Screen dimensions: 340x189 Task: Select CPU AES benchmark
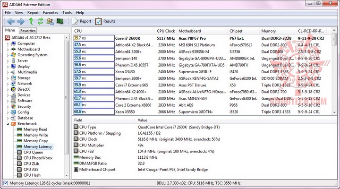pyautogui.click(x=27, y=170)
